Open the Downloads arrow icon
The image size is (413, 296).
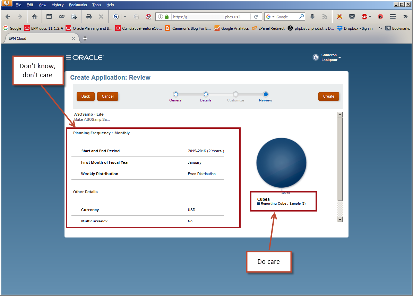click(312, 17)
